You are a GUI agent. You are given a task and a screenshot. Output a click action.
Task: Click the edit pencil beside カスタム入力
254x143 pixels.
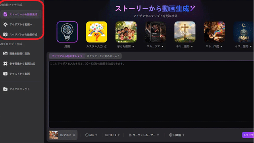pyautogui.click(x=105, y=46)
